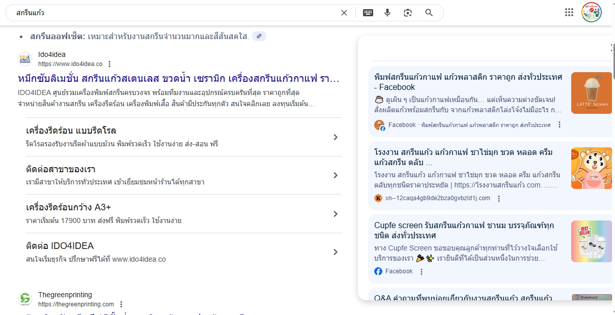Click the Thegreenprinting site favicon

point(24,299)
